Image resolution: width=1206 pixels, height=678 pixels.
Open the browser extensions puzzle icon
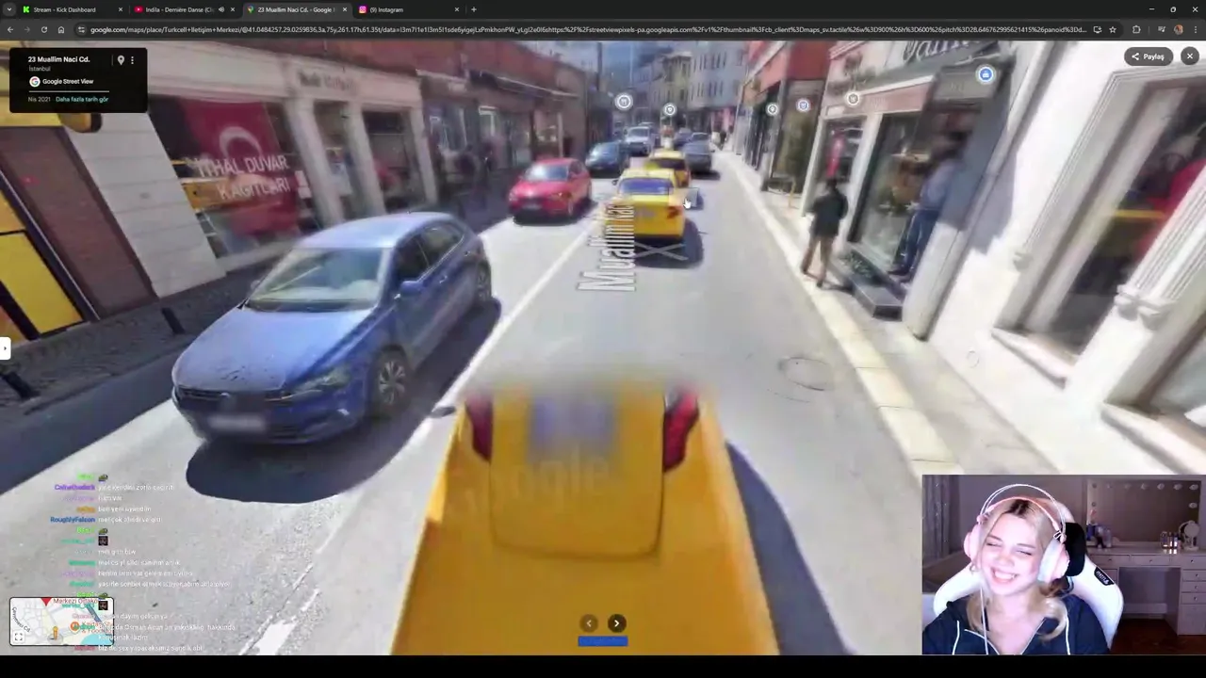1136,29
